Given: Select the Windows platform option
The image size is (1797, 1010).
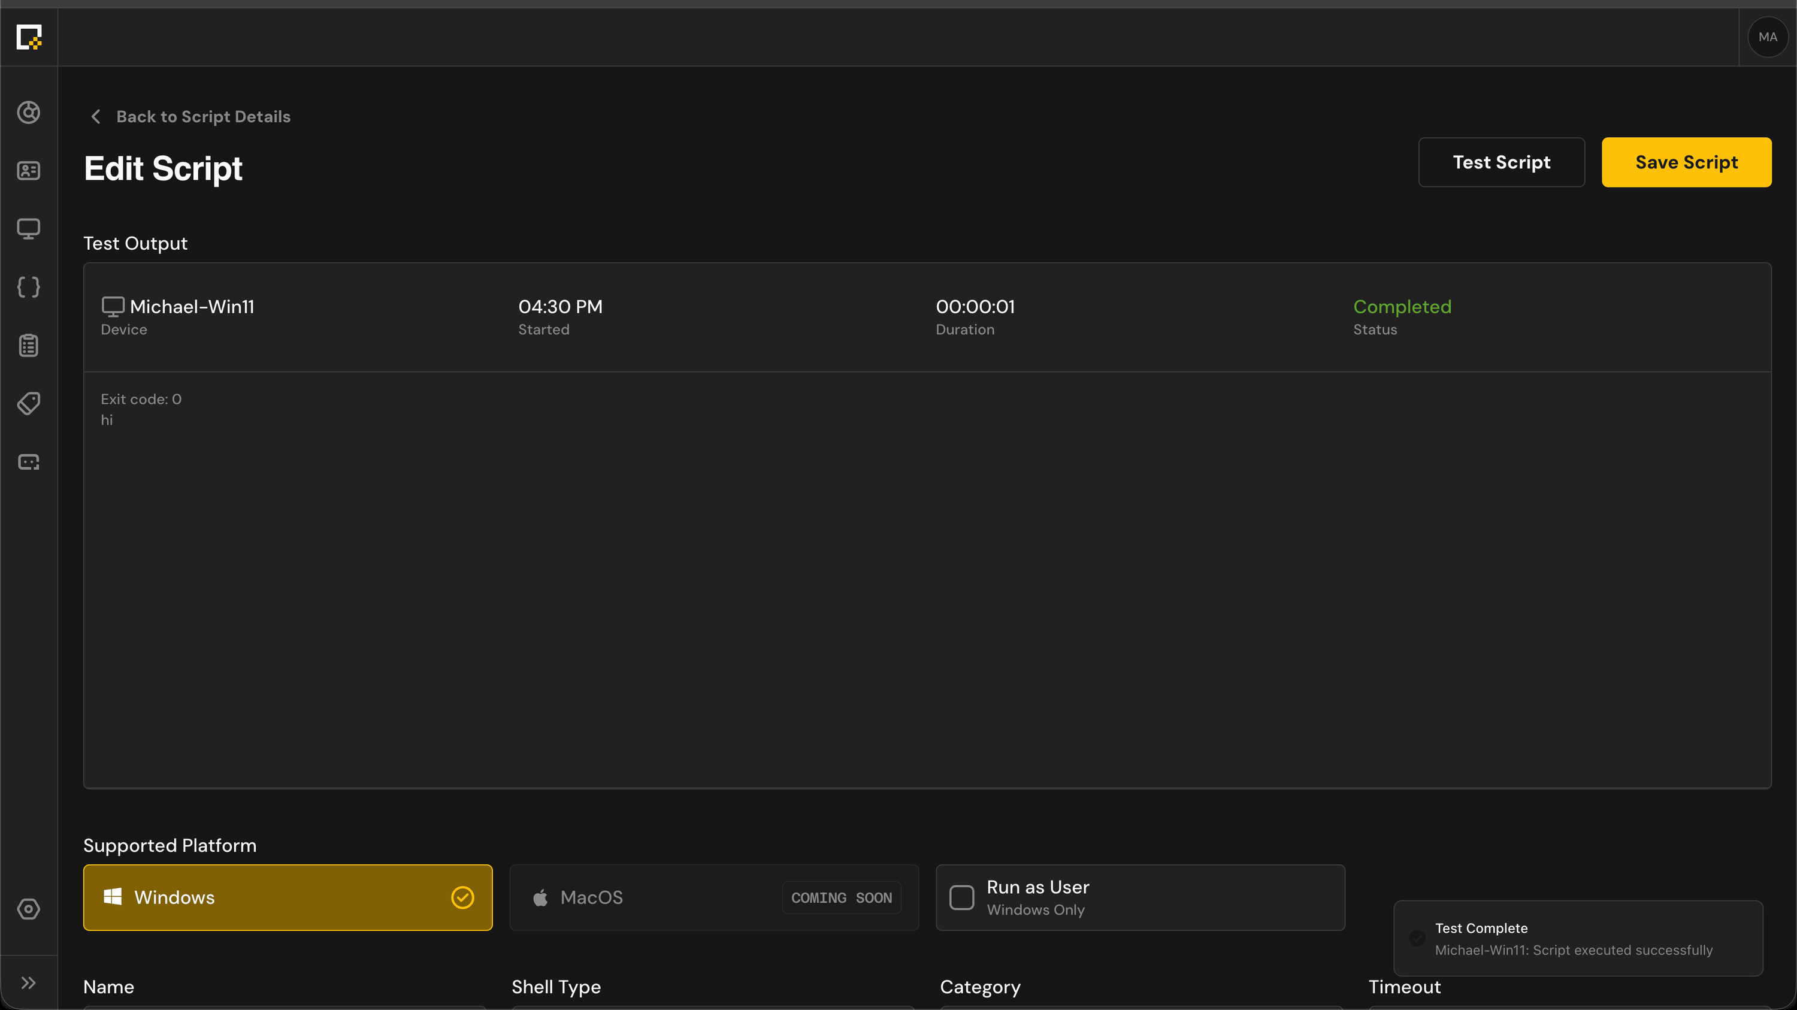Looking at the screenshot, I should (x=288, y=898).
